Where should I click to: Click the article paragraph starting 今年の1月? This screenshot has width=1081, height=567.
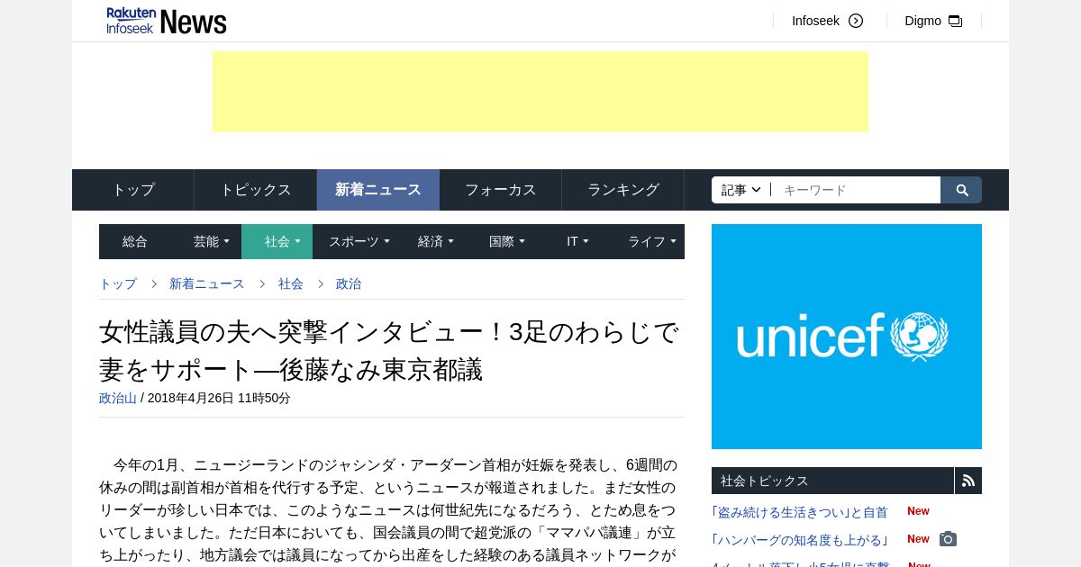tap(389, 509)
